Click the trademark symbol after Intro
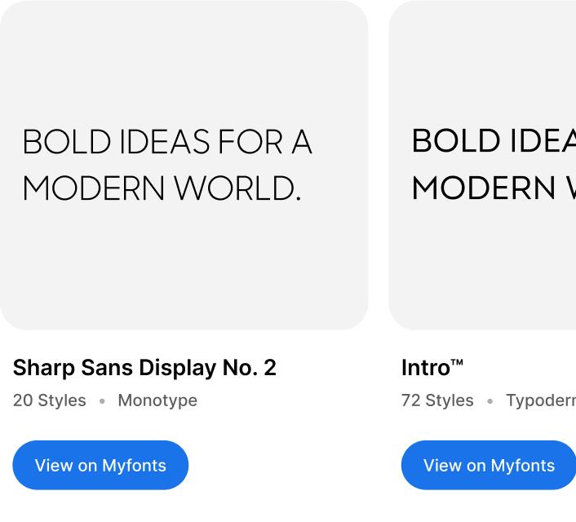The image size is (576, 522). [457, 362]
